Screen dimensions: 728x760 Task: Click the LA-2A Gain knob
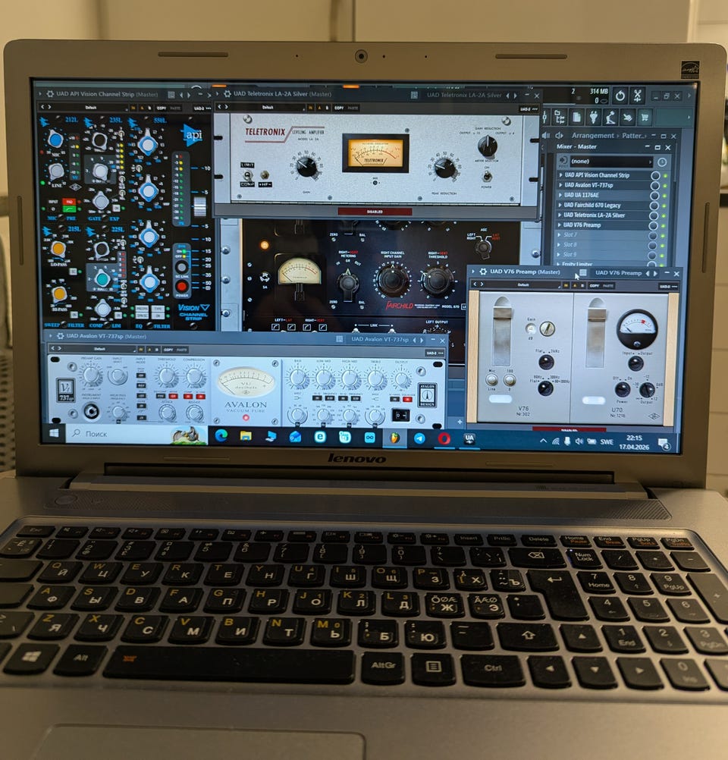(x=306, y=167)
